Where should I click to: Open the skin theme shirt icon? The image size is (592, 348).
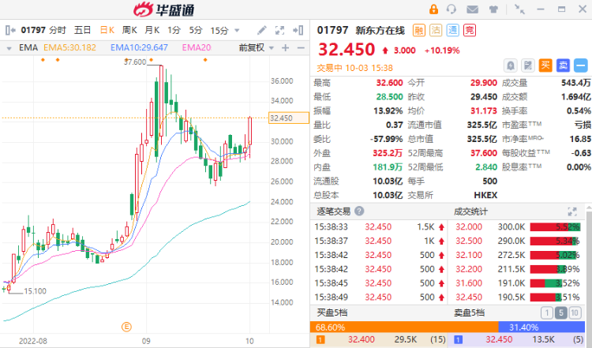493,9
